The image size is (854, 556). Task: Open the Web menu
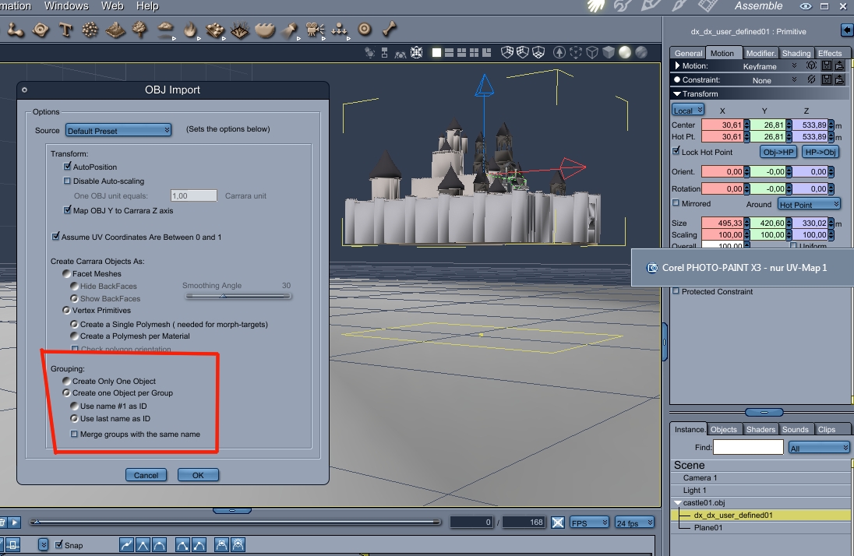(112, 6)
